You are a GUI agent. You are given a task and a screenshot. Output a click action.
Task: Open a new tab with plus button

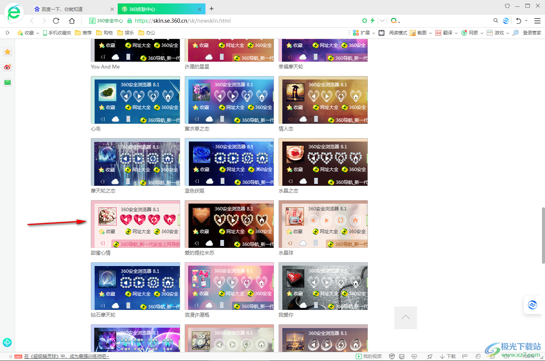pos(212,9)
